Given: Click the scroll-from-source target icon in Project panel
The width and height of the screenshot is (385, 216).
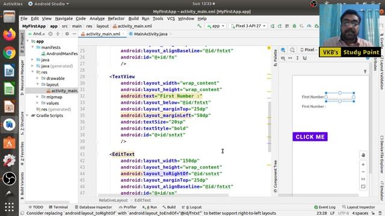Looking at the screenshot, I should [x=51, y=34].
